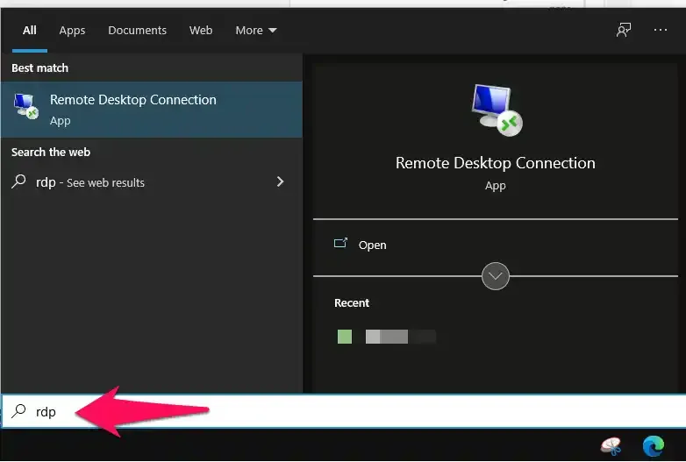
Task: Click Remote Desktop Connection title in preview pane
Action: coord(496,163)
